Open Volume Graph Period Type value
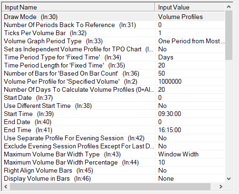The width and height of the screenshot is (239, 194). (x=190, y=41)
